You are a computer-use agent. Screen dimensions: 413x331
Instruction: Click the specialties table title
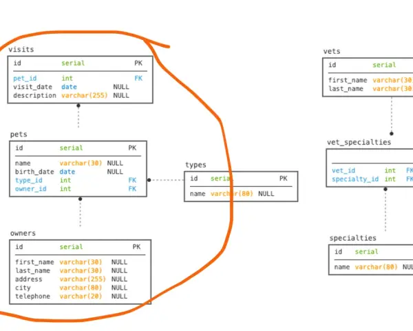(x=352, y=238)
